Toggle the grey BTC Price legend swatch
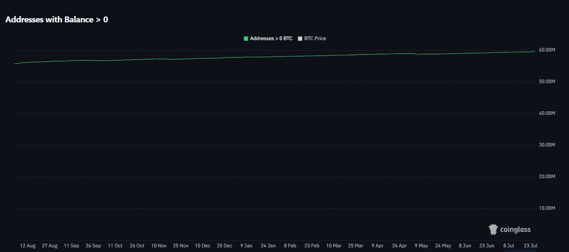Image resolution: width=569 pixels, height=252 pixels. [x=300, y=38]
